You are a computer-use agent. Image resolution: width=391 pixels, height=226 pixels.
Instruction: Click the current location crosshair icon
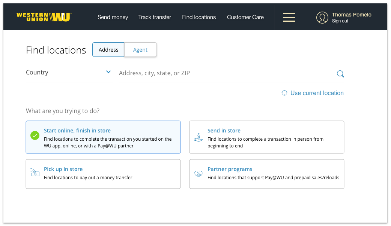[284, 93]
